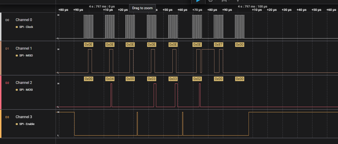Click the 0x87 MISO decoded byte bubble
Viewport: 338px width, 144px height.
[x=219, y=45]
